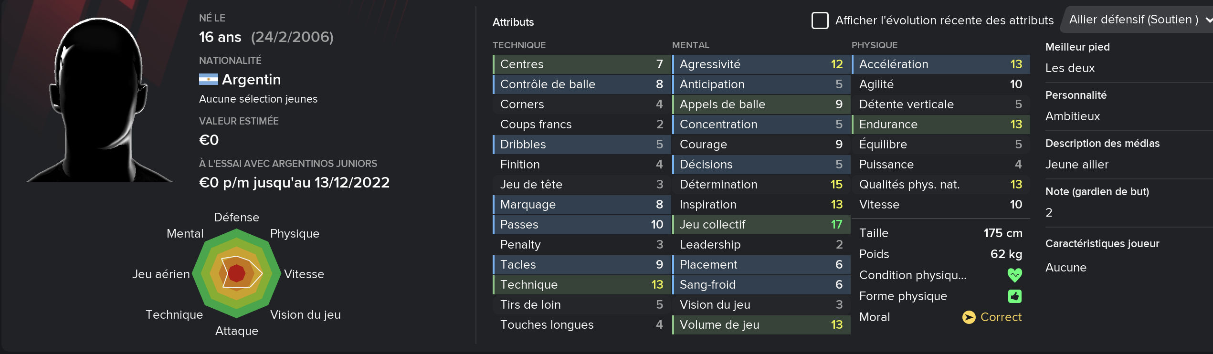This screenshot has width=1213, height=354.
Task: Click the Accélération attribute row
Action: click(x=940, y=64)
